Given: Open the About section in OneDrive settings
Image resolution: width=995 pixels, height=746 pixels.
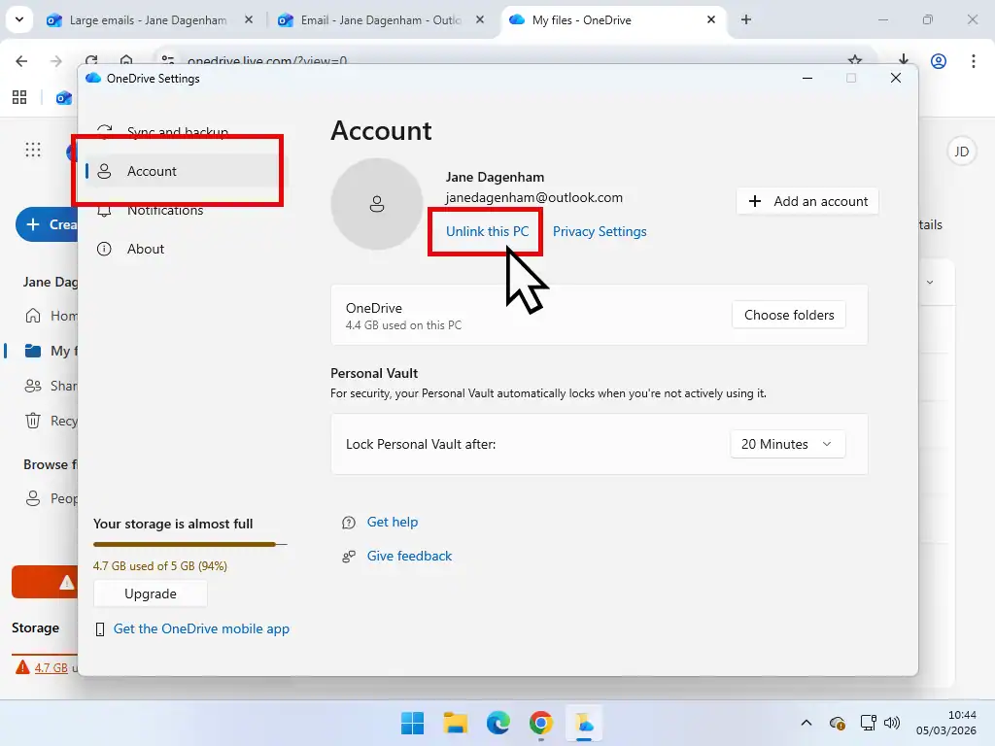Looking at the screenshot, I should click(x=146, y=249).
